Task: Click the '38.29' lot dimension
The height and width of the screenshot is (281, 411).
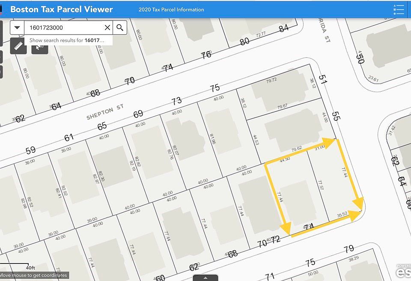Action: point(354,258)
